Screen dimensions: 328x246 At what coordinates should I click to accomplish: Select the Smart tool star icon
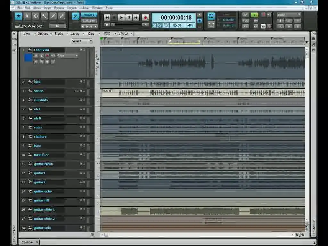tap(19, 16)
